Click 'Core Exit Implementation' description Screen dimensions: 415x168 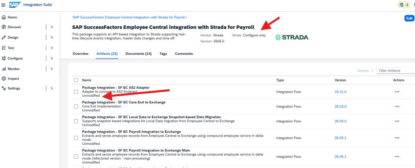click(102, 107)
